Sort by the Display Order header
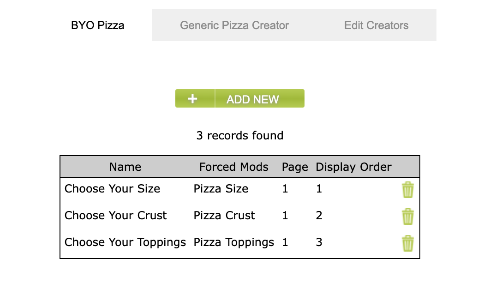The height and width of the screenshot is (289, 478). [x=353, y=167]
